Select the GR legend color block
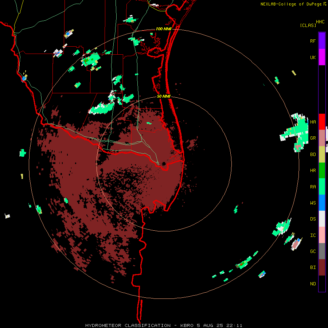 point(322,138)
